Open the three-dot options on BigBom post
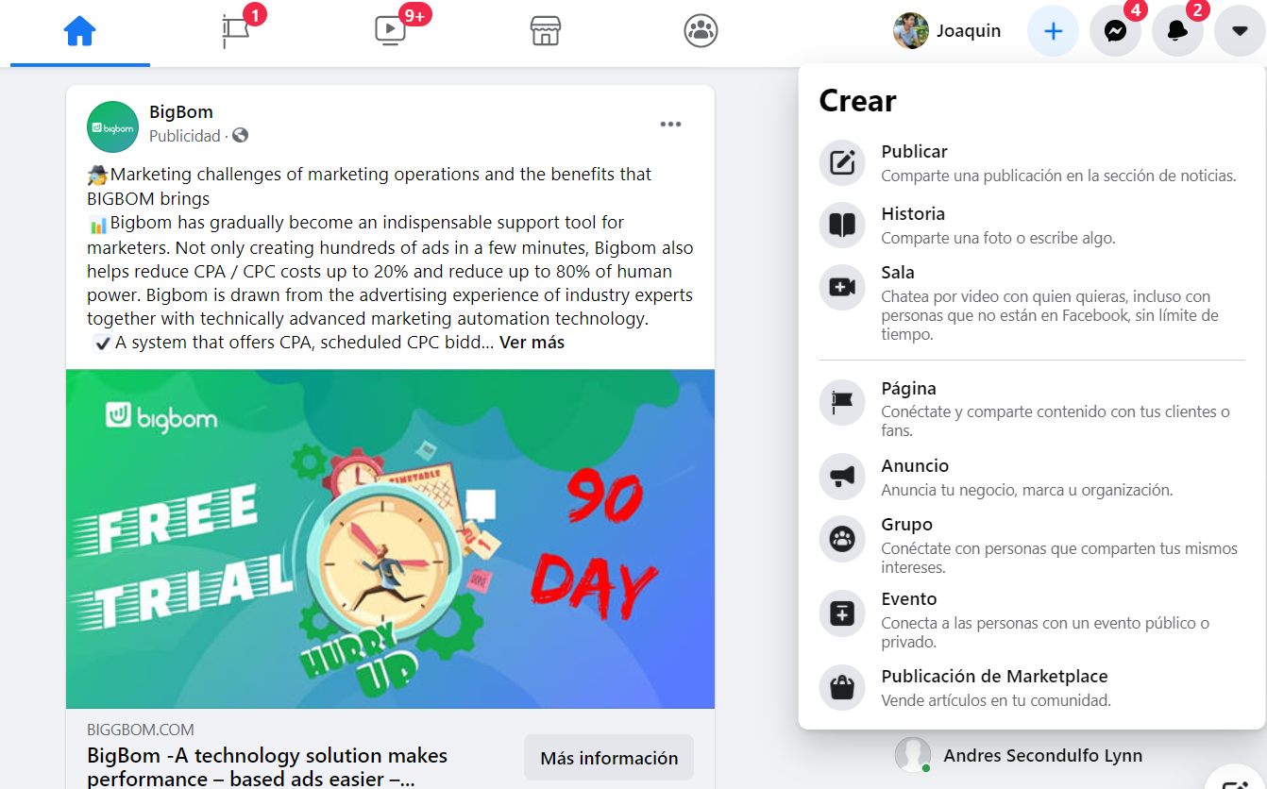Viewport: 1267px width, 789px height. click(x=670, y=125)
